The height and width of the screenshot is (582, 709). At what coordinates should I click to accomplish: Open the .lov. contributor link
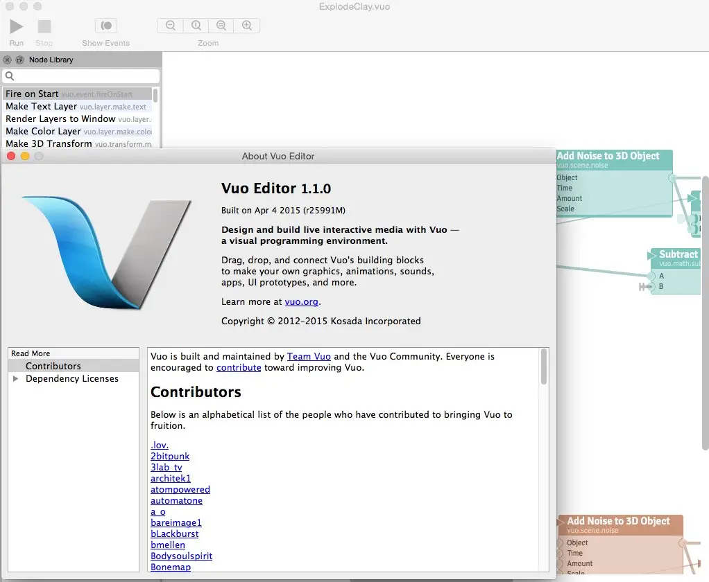coord(160,446)
